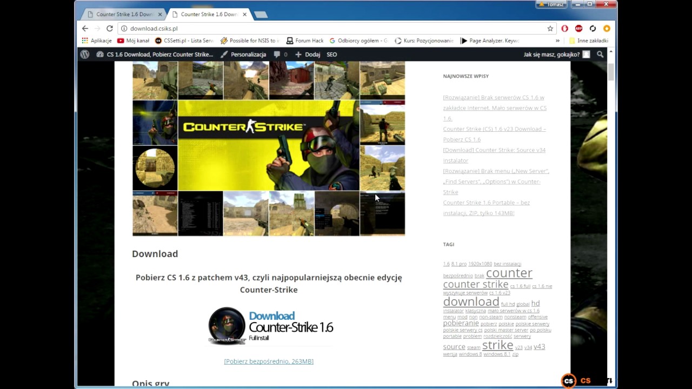Viewport: 692px width, 389px height.
Task: Select the 'v43' tag
Action: 539,347
